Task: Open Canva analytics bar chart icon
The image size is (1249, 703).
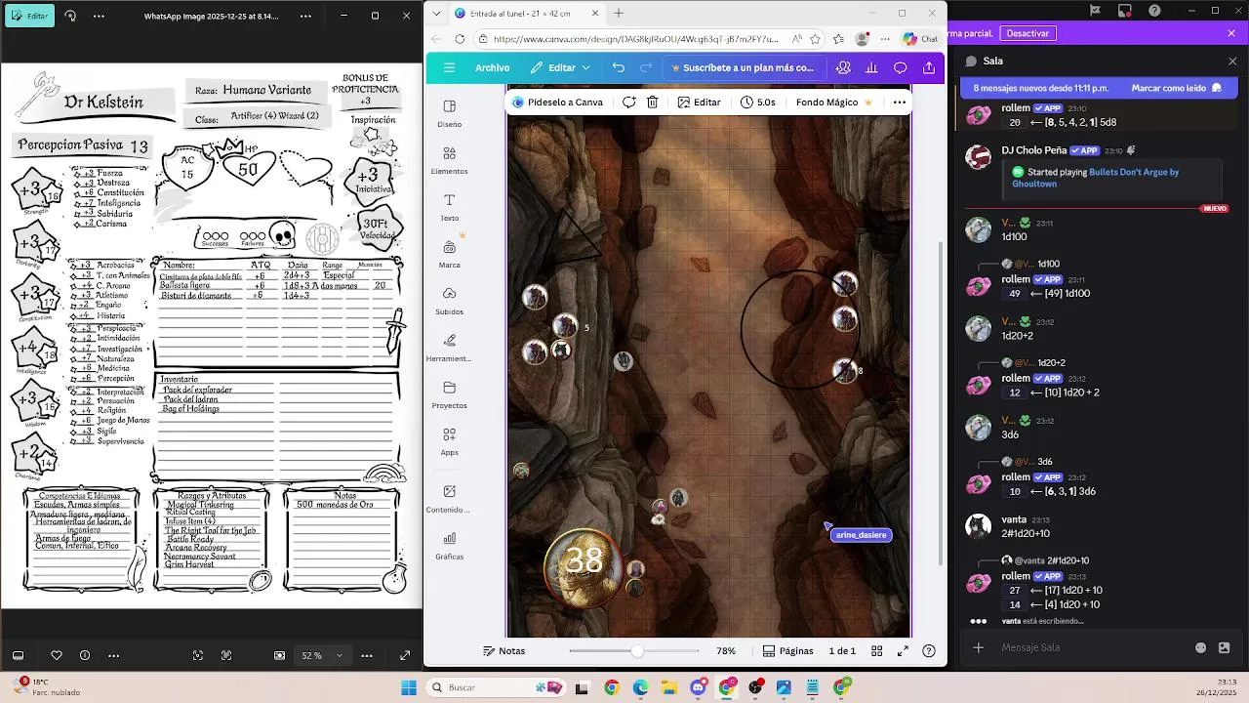Action: pos(871,67)
